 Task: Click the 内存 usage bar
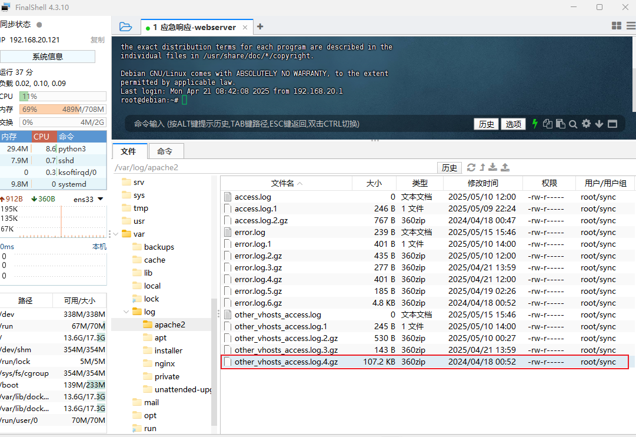tap(63, 110)
